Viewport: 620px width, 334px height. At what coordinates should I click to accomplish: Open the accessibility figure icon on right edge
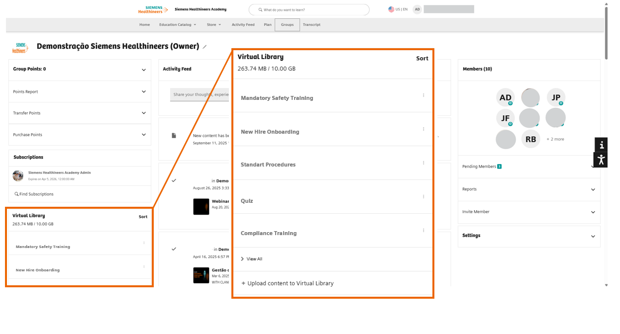tap(601, 160)
